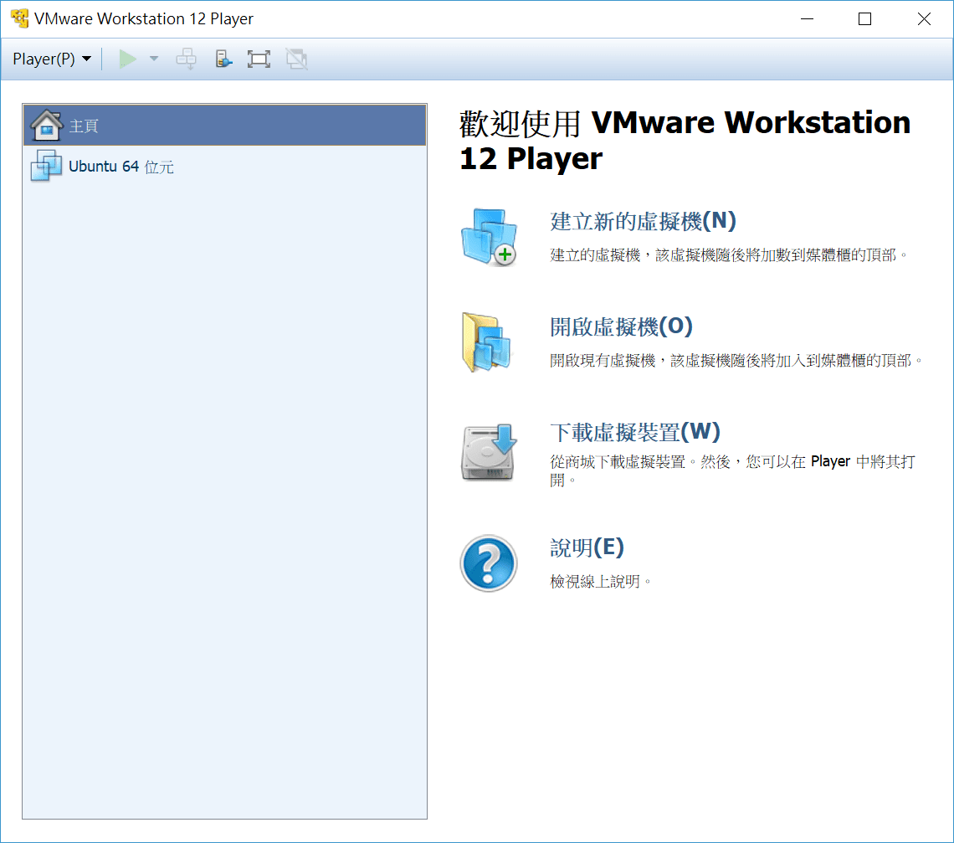Click description text 檢視線上說明
Image resolution: width=954 pixels, height=843 pixels.
click(600, 582)
